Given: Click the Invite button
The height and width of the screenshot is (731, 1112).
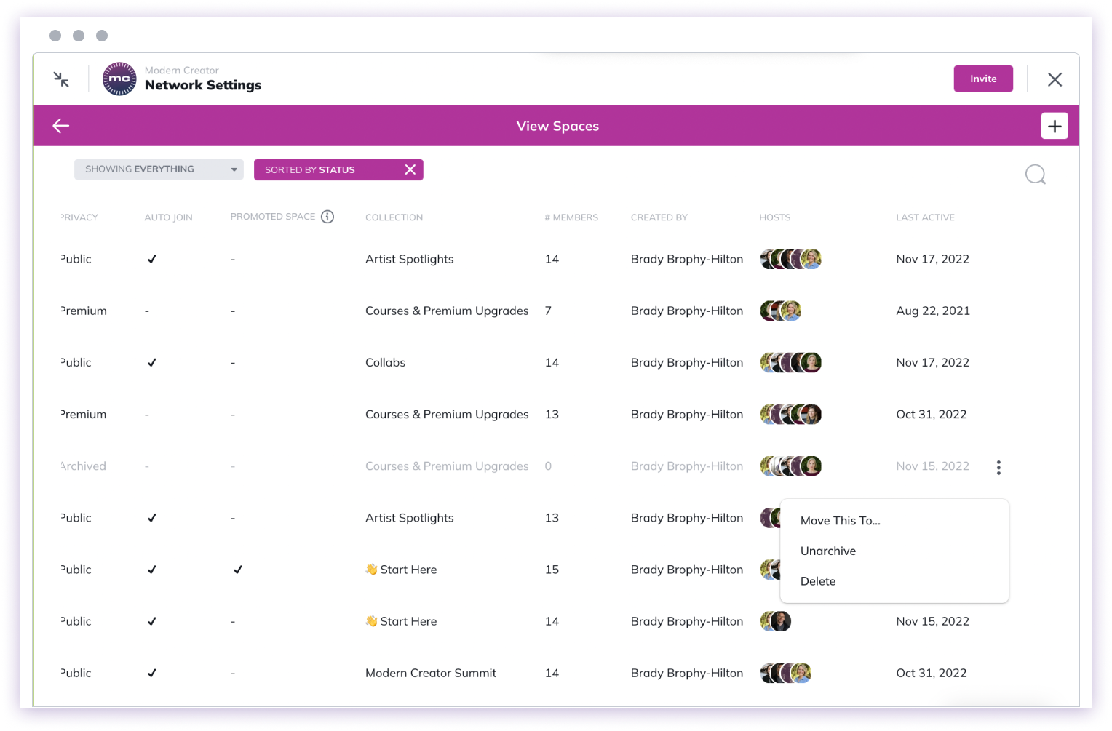Looking at the screenshot, I should (x=983, y=79).
